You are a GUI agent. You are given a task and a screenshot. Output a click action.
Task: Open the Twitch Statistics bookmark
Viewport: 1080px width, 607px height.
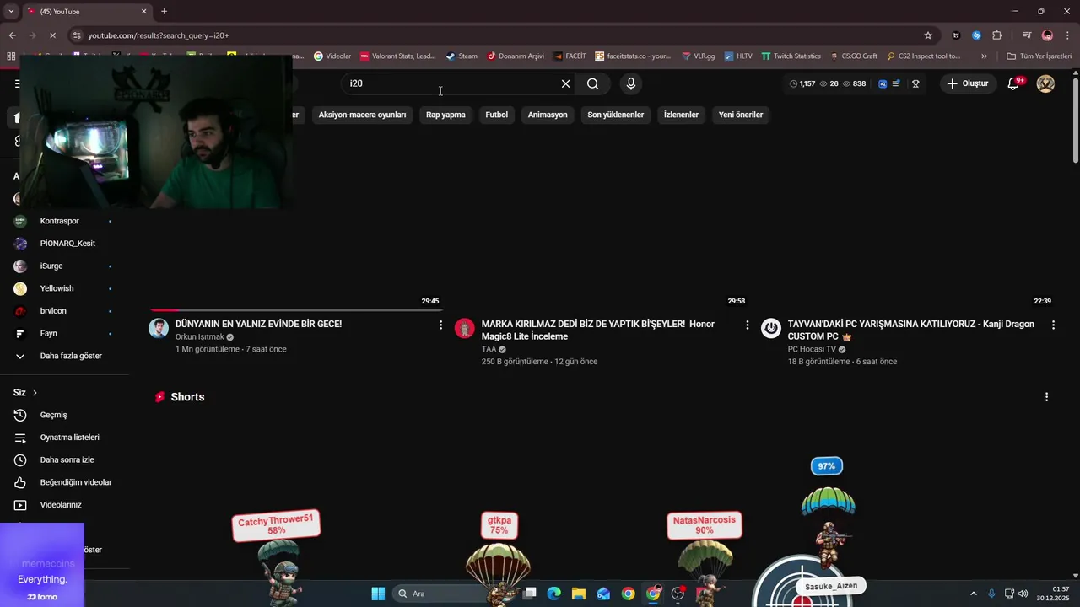coord(791,56)
